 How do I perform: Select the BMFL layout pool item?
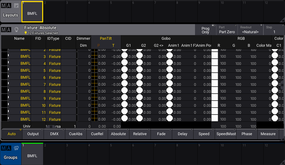click(32, 12)
